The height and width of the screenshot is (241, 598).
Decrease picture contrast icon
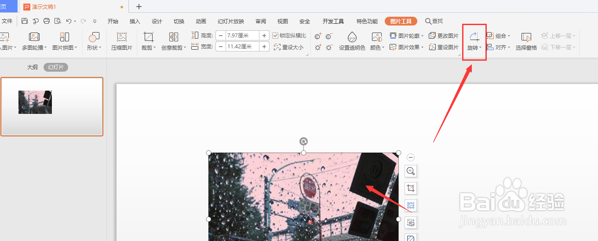coord(329,36)
